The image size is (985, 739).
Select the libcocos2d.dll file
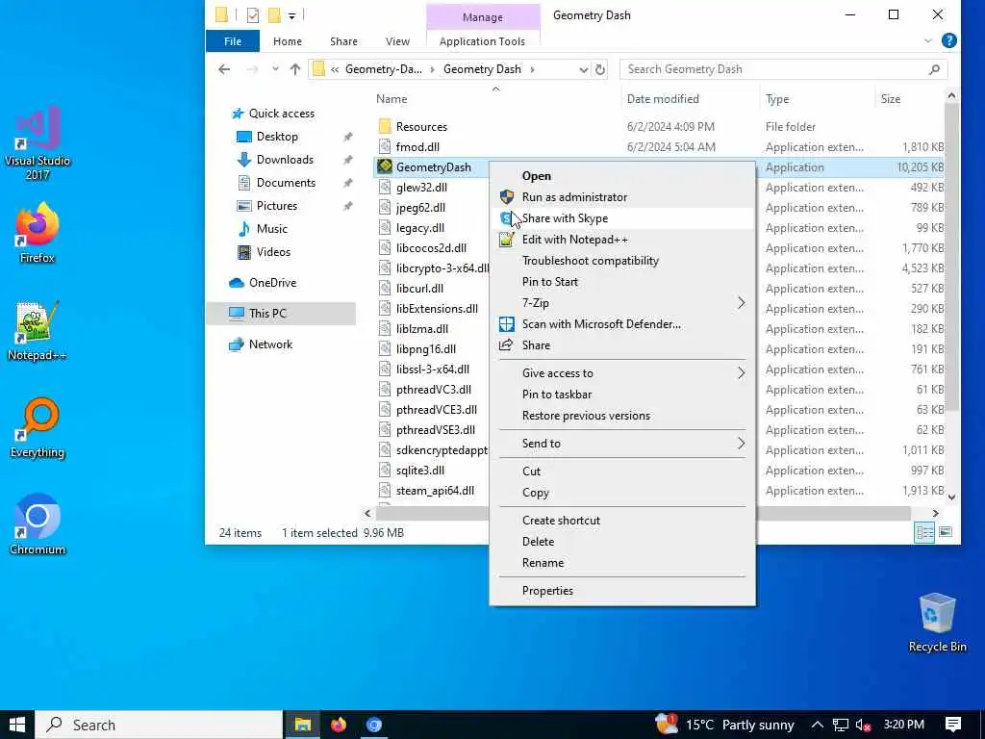click(431, 247)
